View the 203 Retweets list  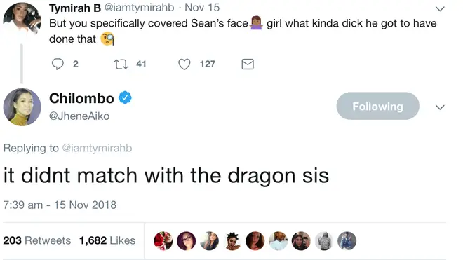pyautogui.click(x=37, y=240)
